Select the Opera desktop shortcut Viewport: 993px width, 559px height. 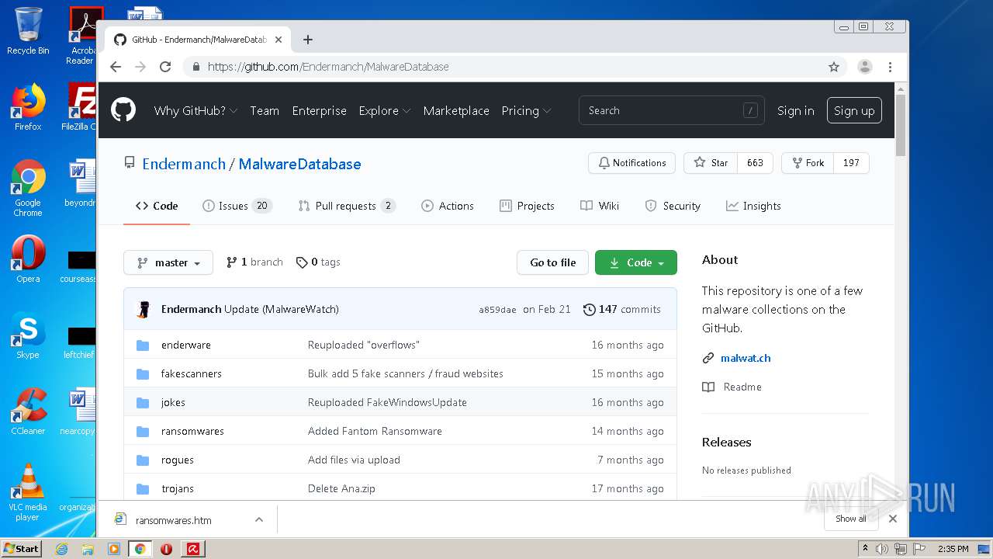tap(28, 259)
